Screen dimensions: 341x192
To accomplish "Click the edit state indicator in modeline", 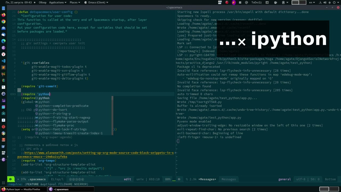I will (127, 179).
